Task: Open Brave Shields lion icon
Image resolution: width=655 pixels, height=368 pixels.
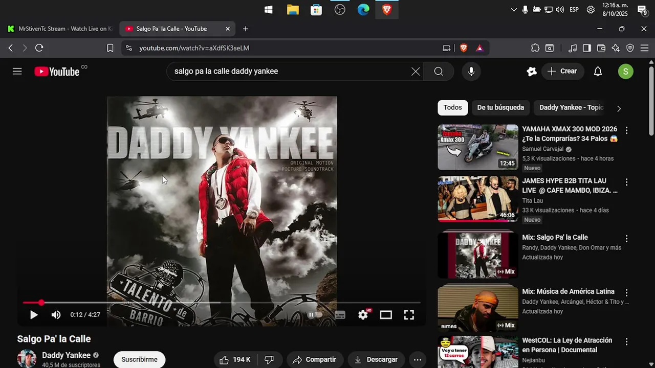Action: (464, 48)
